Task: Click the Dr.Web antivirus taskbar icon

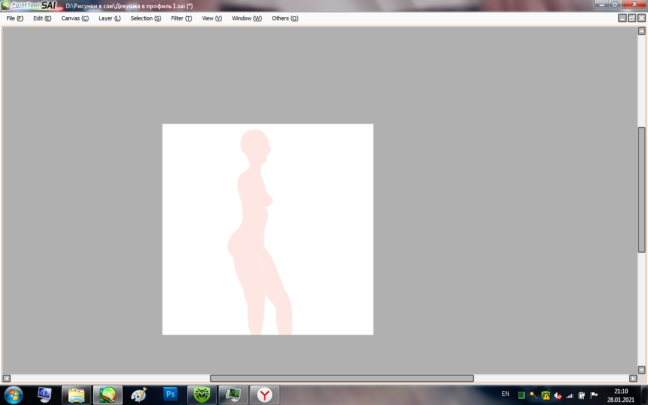Action: coord(202,394)
